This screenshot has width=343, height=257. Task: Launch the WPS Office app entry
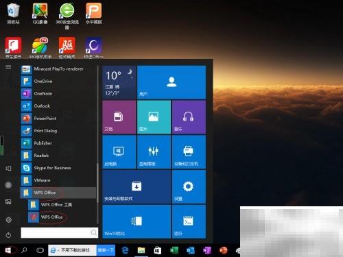[62, 217]
